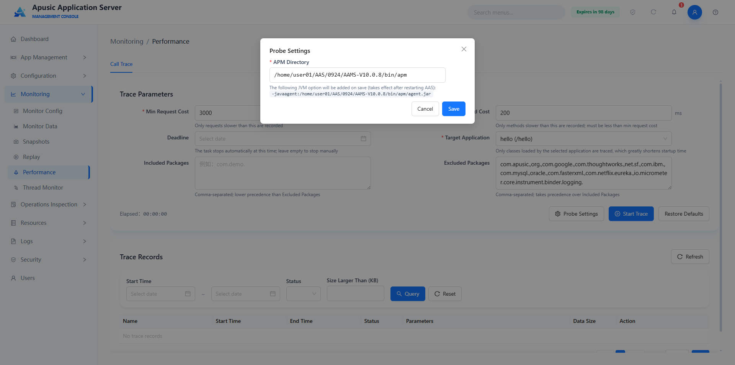Expand Operations Inspection menu
Viewport: 735px width, 365px height.
pos(49,205)
